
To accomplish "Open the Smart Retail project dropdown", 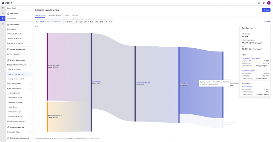I will (x=12, y=8).
